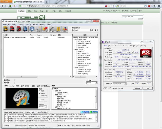Click the START transcoding icon
This screenshot has width=162, height=129.
click(65, 29)
